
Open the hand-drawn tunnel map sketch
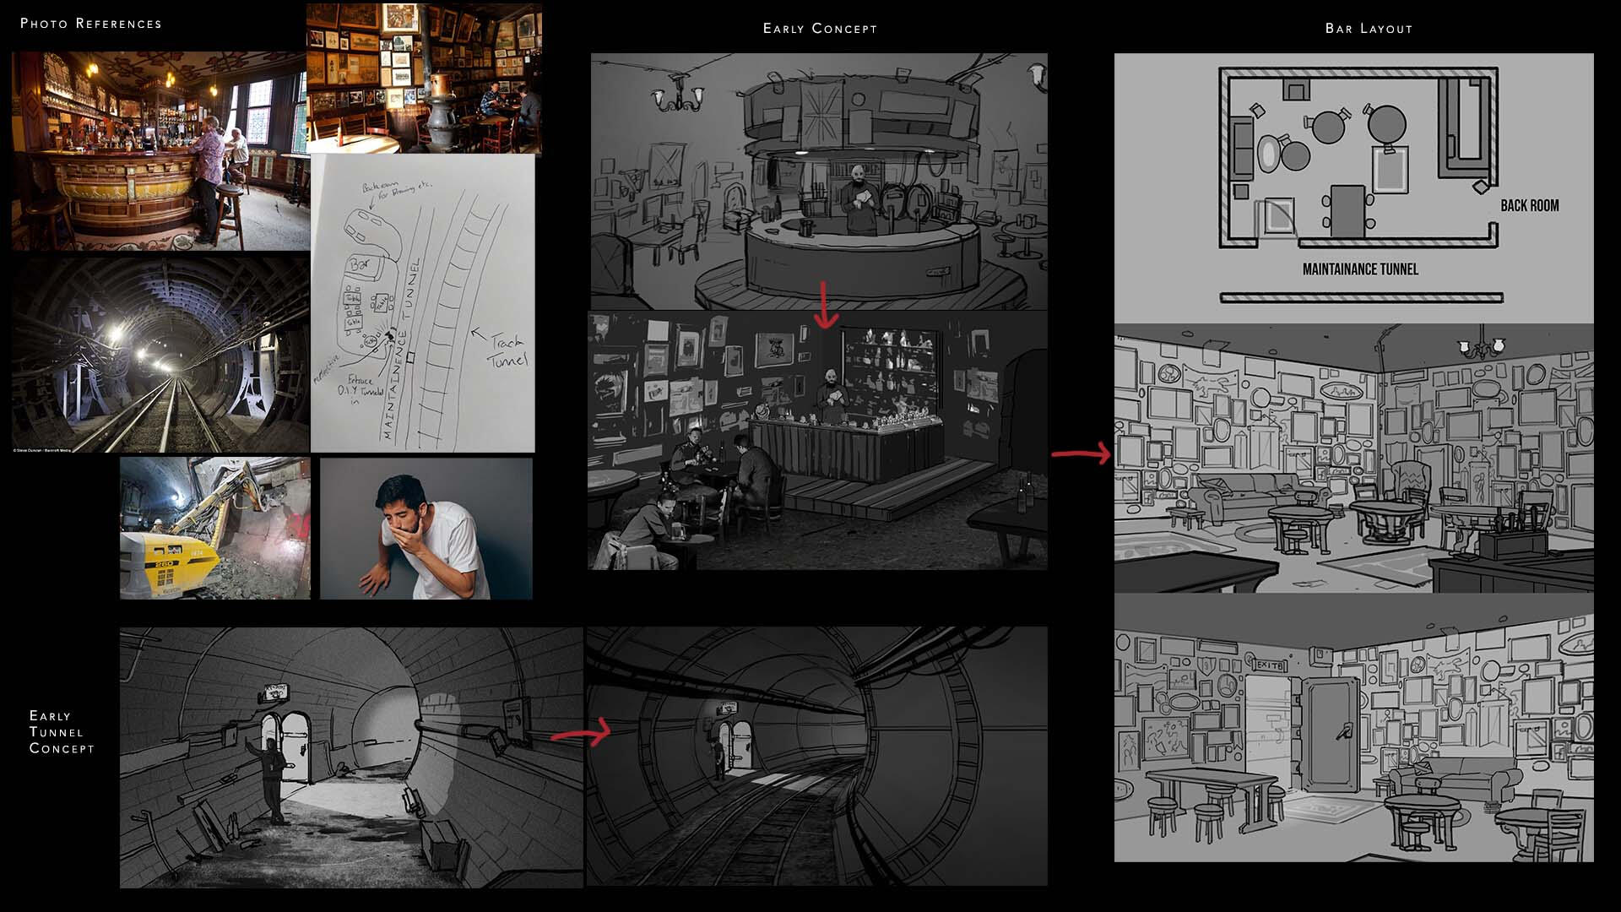point(422,304)
